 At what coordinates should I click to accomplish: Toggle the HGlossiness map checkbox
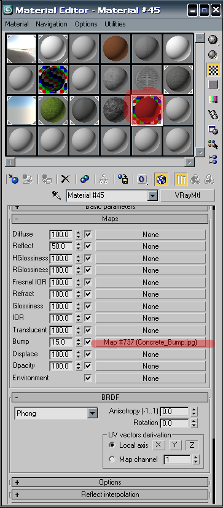pyautogui.click(x=88, y=258)
